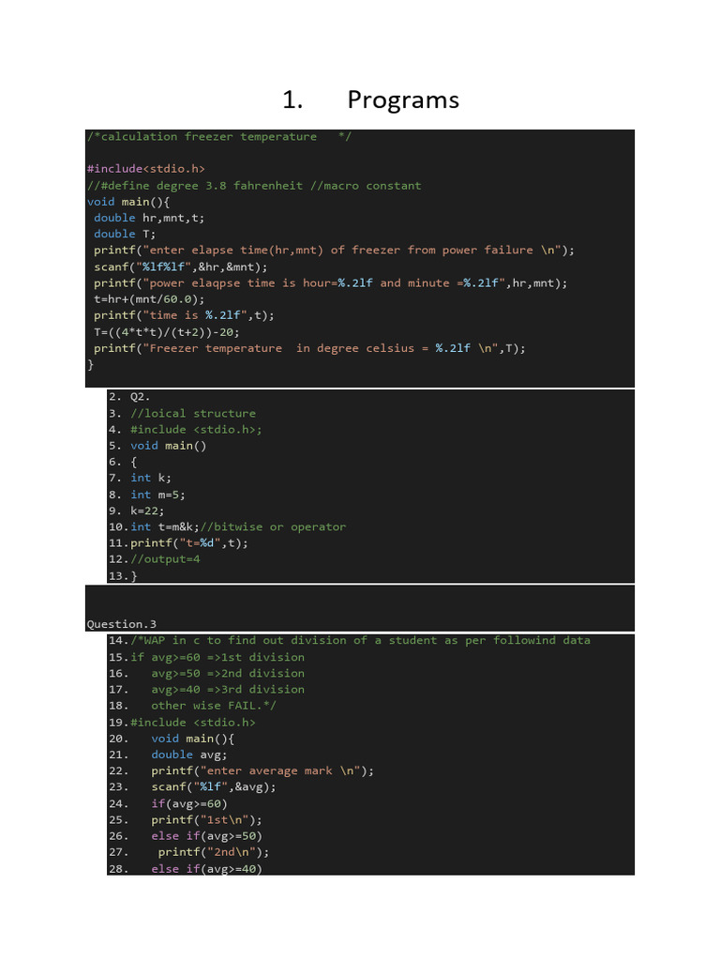Click the "#define degree 3.8 fahrenheit" comment

click(x=253, y=186)
